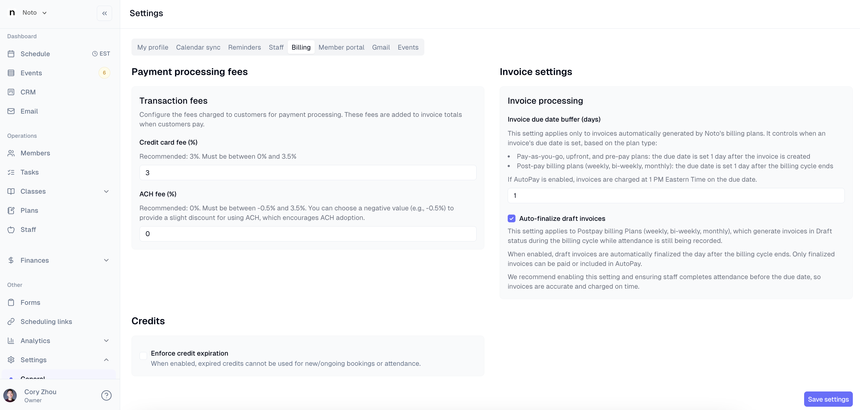Go to the Member portal tab
The width and height of the screenshot is (860, 410).
(x=341, y=47)
